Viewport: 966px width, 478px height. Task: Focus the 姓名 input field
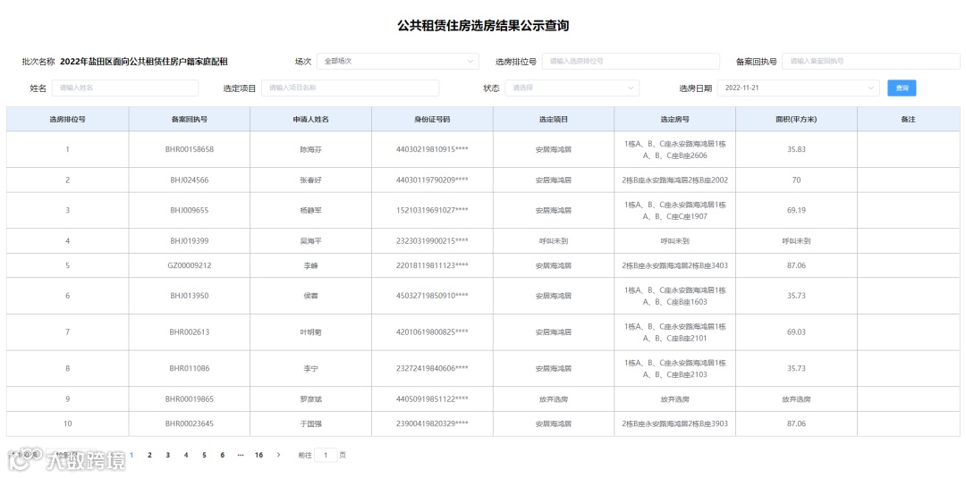[125, 88]
